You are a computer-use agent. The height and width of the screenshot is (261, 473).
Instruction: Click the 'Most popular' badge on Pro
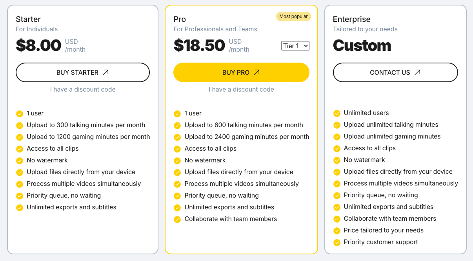pos(293,16)
